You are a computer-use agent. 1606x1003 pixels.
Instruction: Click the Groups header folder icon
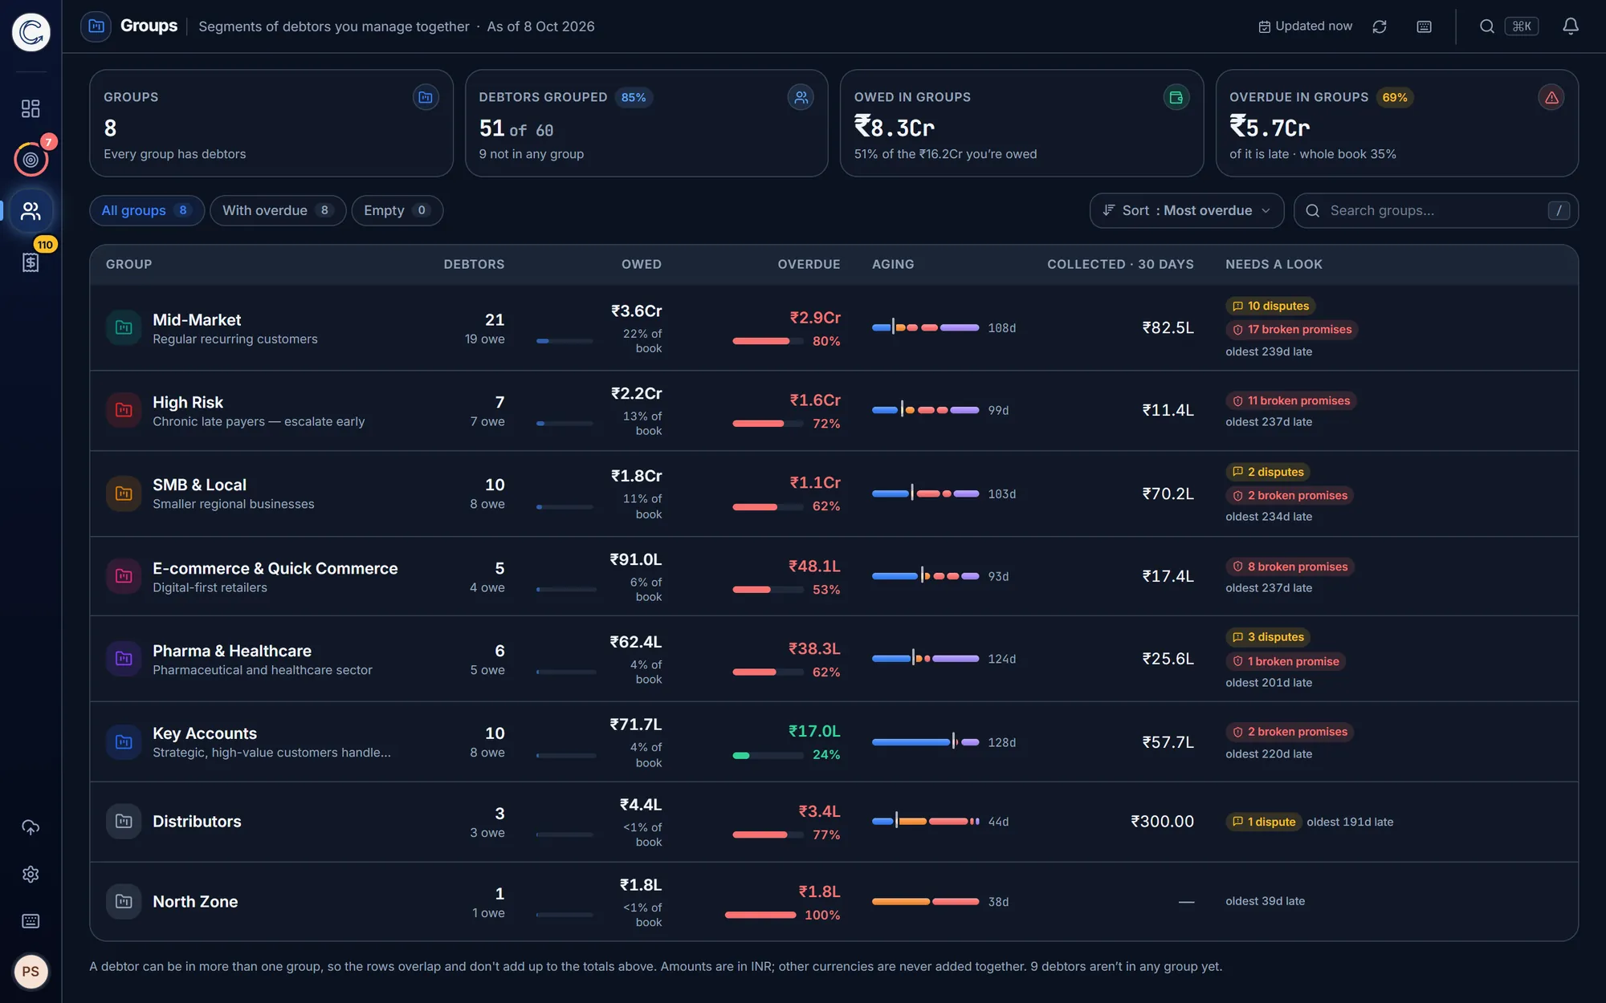coord(96,26)
